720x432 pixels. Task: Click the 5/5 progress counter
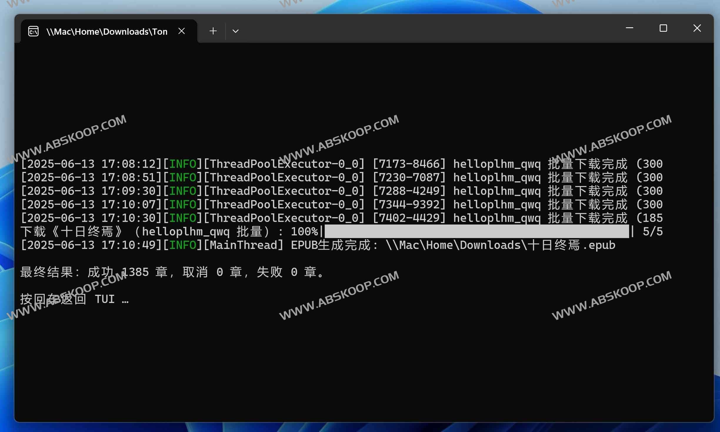[x=652, y=232]
